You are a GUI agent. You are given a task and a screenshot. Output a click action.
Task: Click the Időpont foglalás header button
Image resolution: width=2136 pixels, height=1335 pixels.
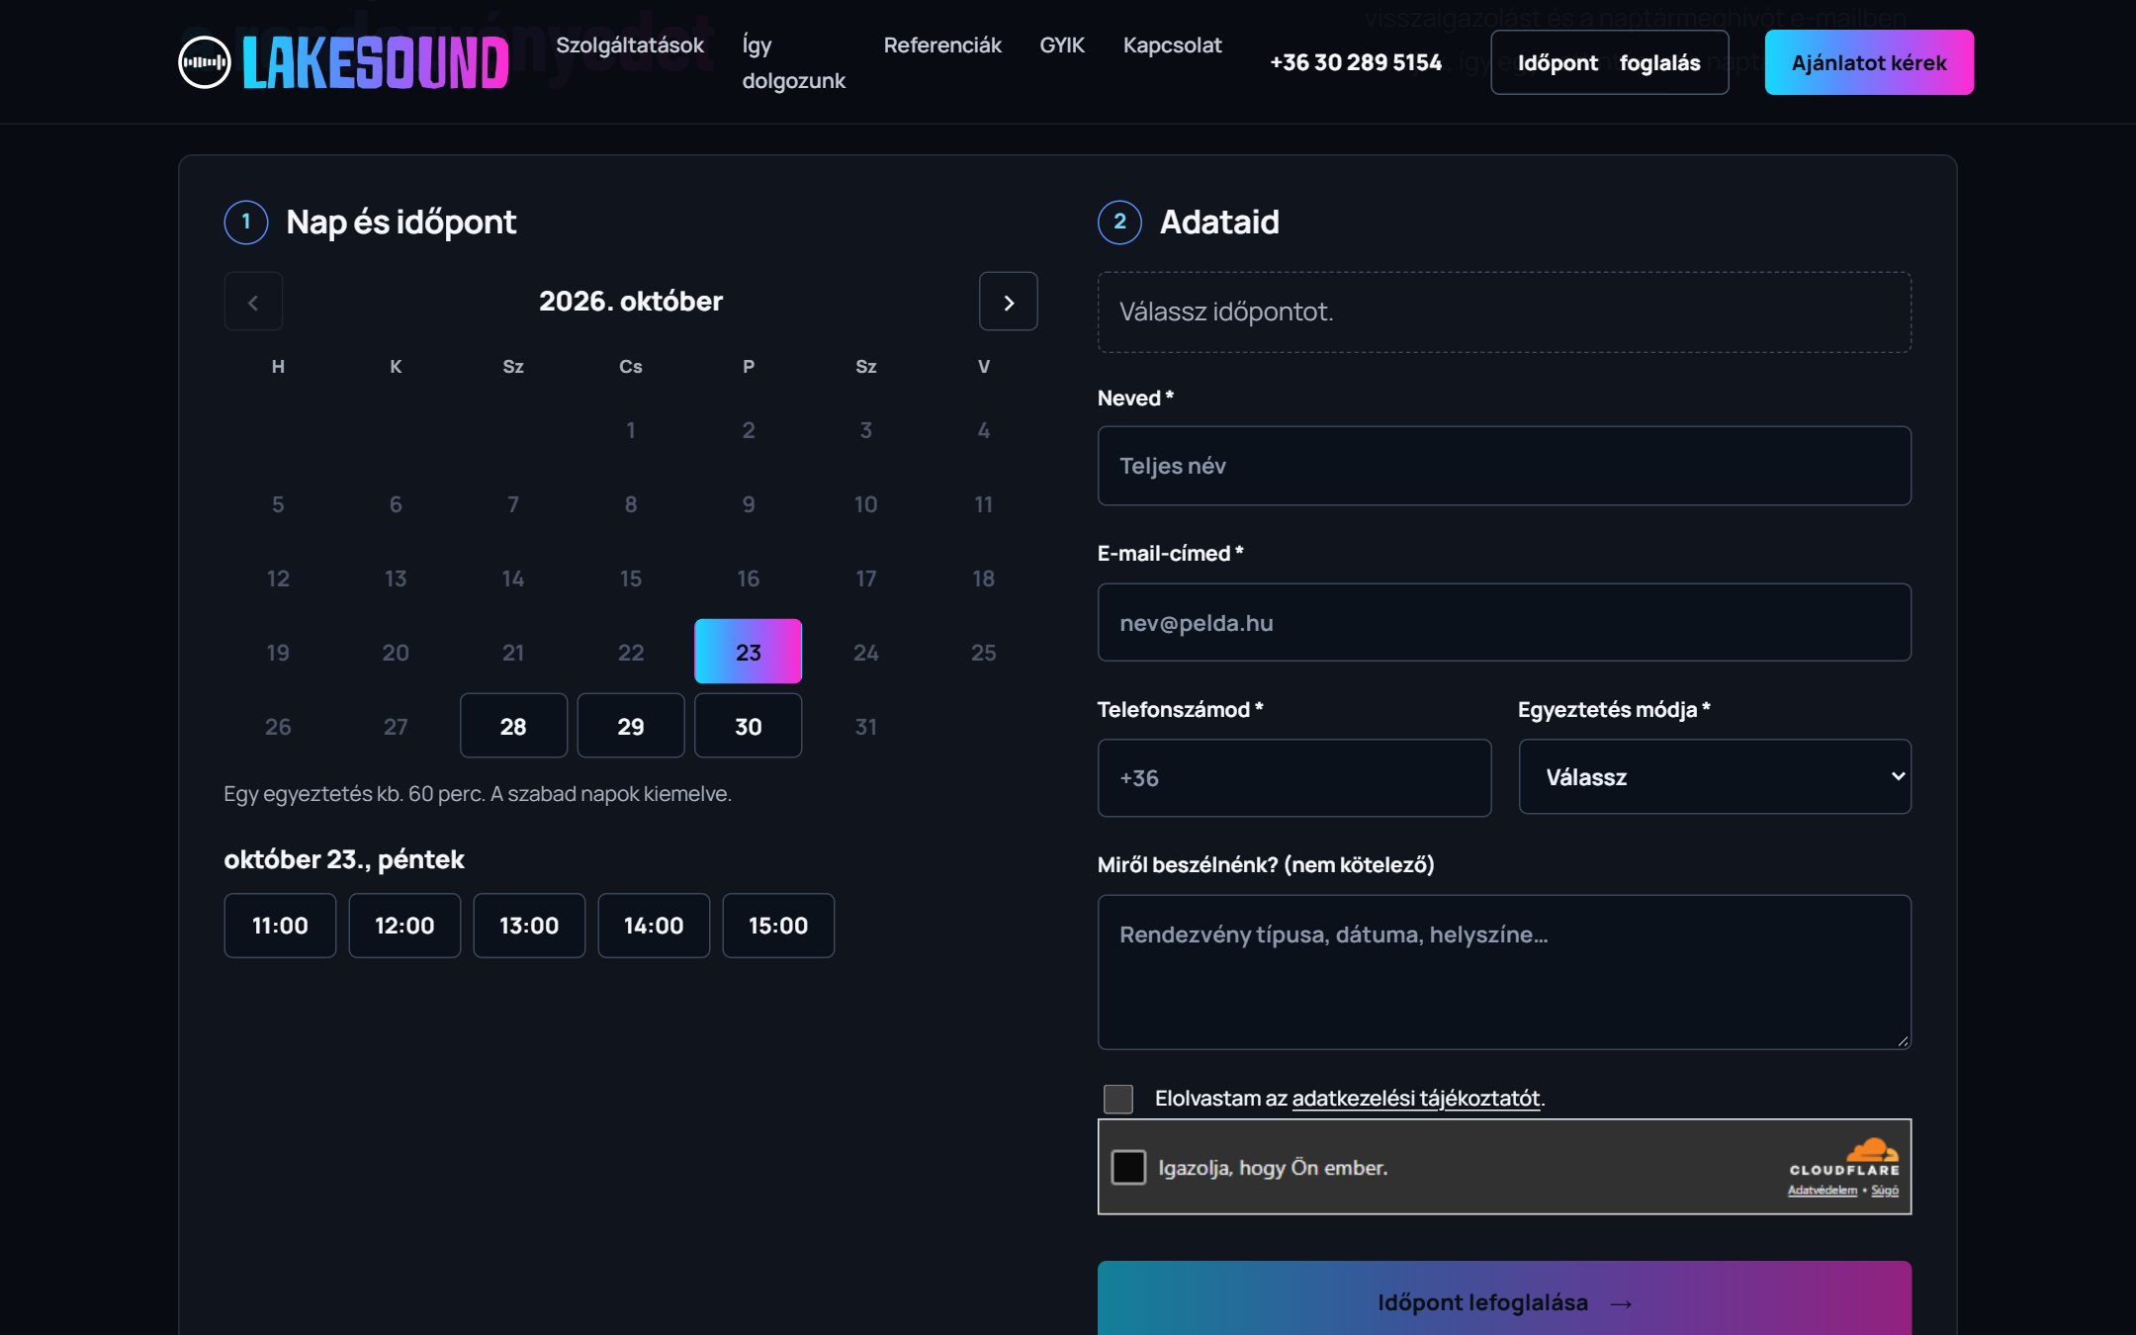[x=1610, y=62]
